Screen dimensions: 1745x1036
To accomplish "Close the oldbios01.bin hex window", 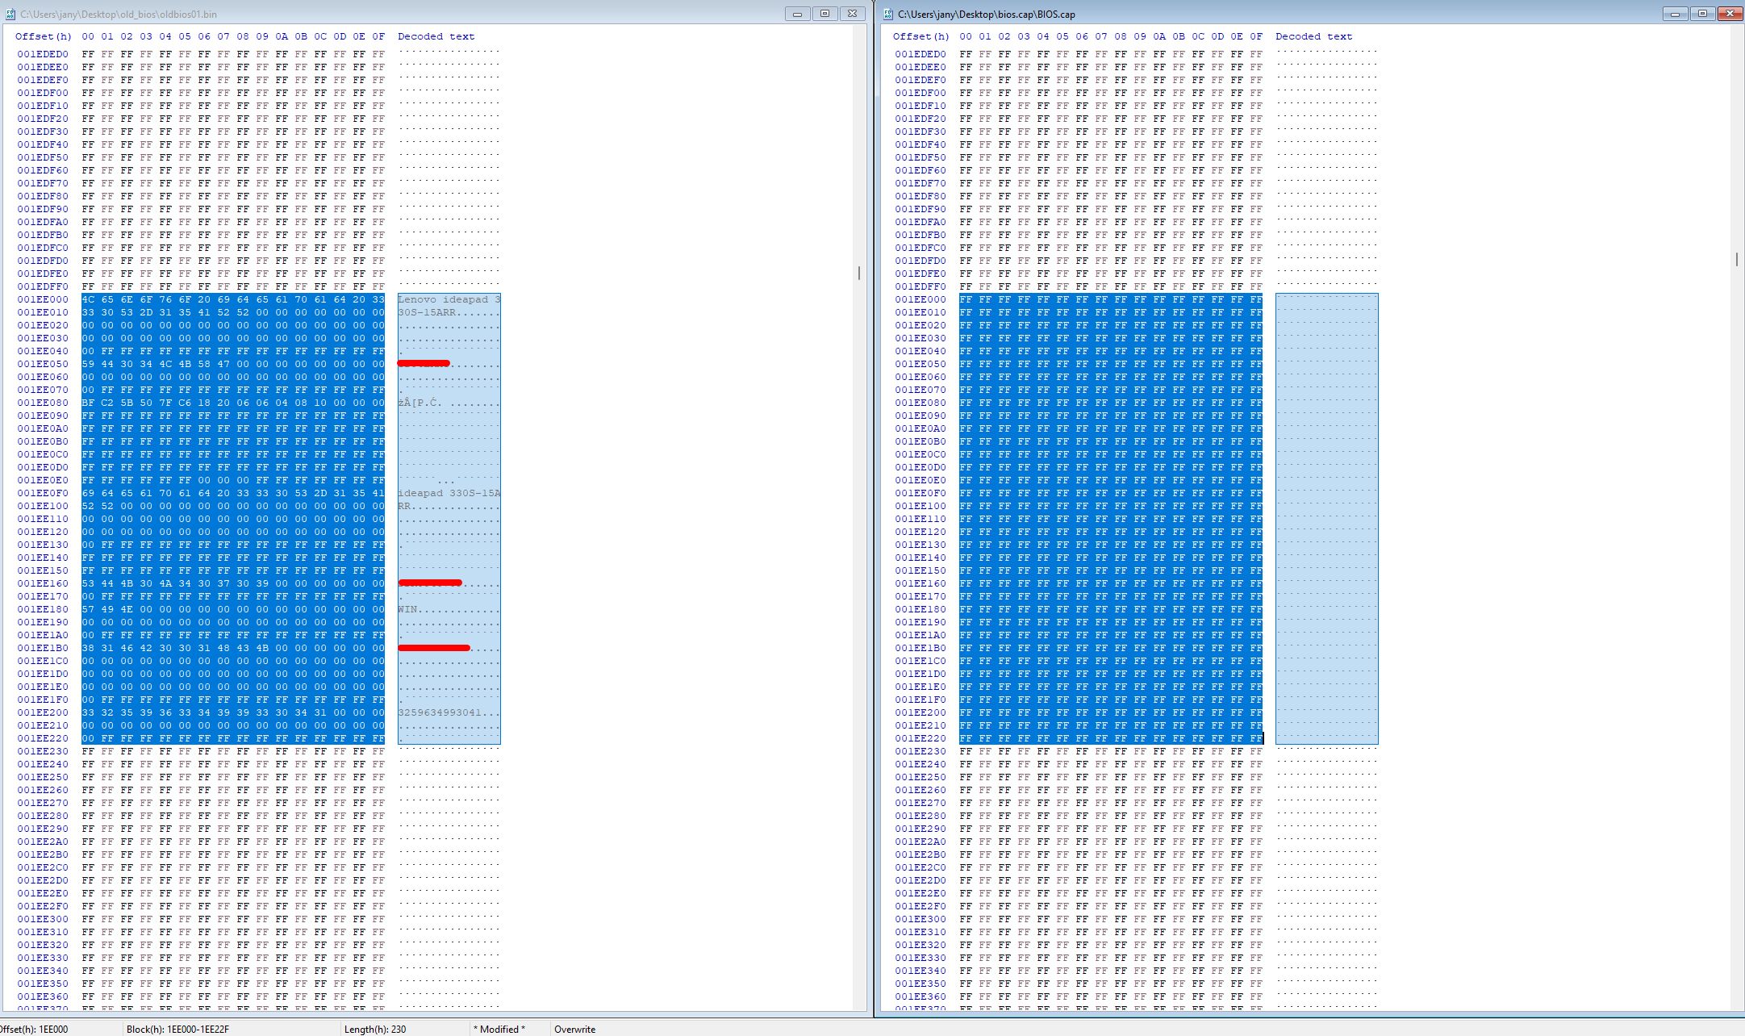I will click(853, 14).
